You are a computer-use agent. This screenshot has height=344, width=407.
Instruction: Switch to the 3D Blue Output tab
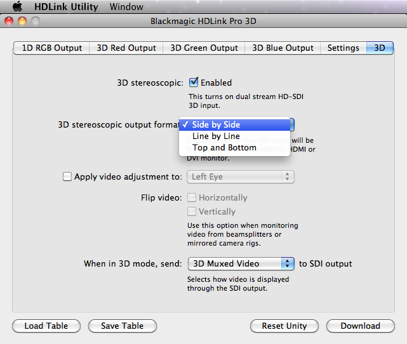(283, 48)
